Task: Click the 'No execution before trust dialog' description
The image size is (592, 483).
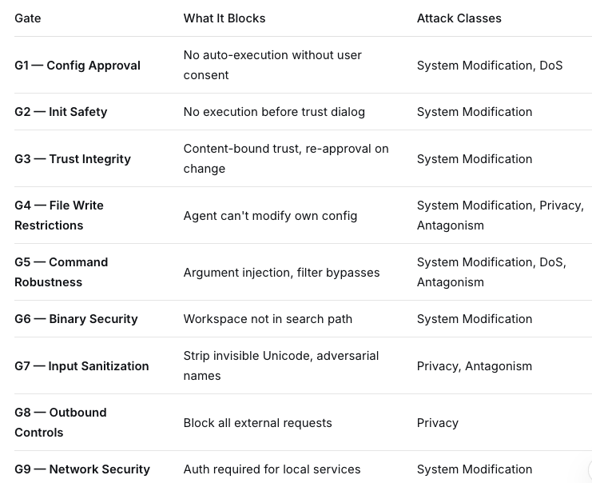Action: [x=274, y=112]
